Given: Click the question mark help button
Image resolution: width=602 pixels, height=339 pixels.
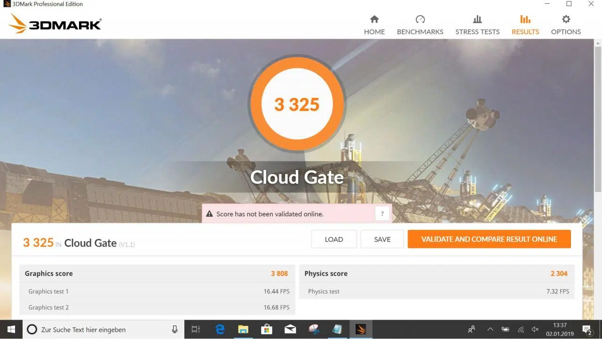Looking at the screenshot, I should coord(382,214).
